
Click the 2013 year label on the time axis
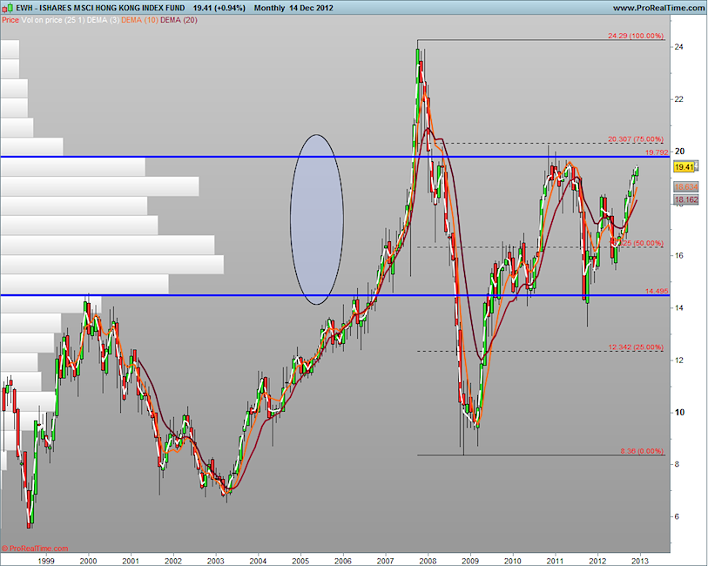point(640,561)
